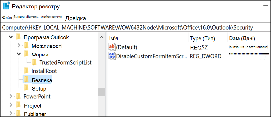Select the PowerPoint key label
This screenshot has height=117, width=271.
37,97
